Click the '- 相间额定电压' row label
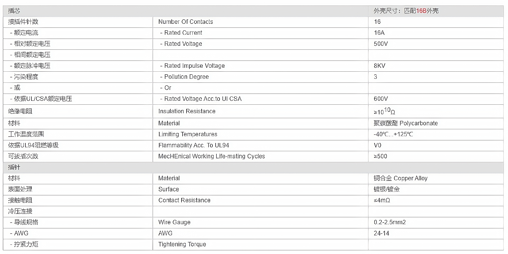 [30, 55]
